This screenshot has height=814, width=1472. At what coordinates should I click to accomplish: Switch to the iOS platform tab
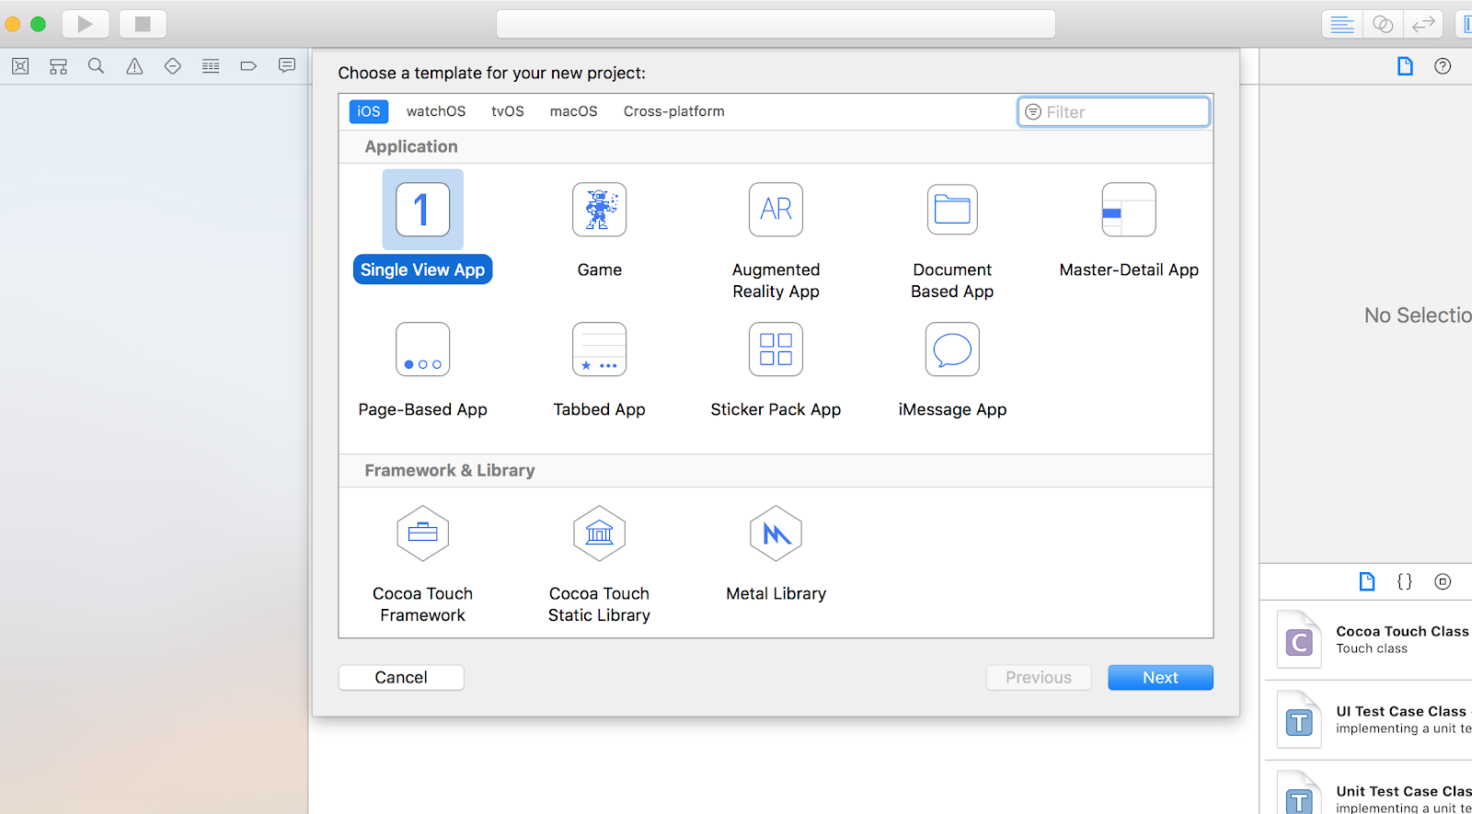click(x=369, y=111)
